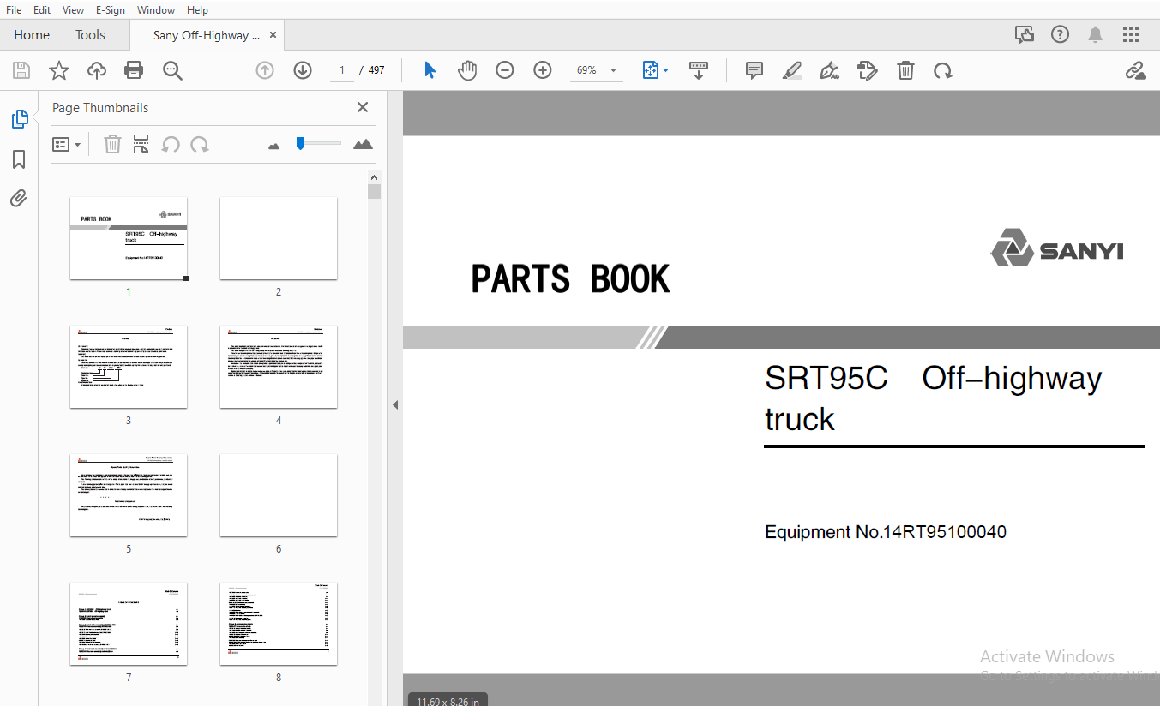Expand fit page options arrow

666,70
